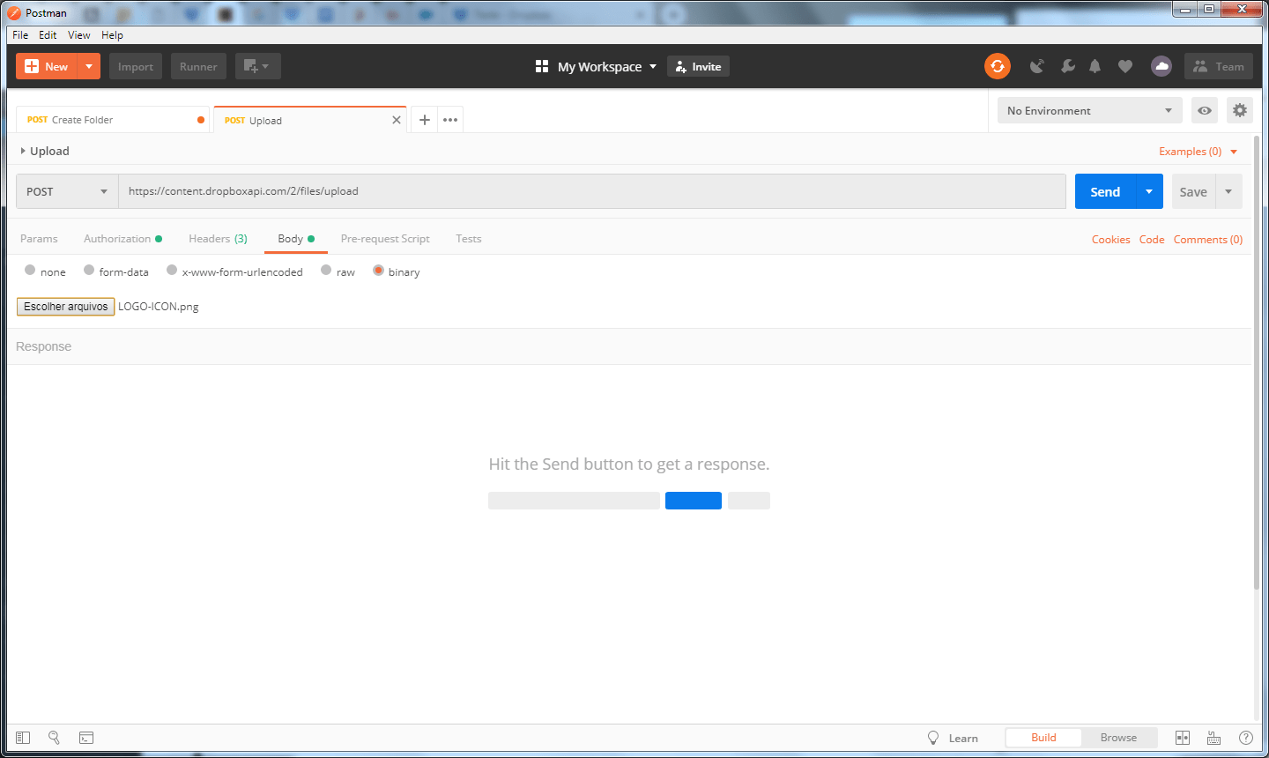The height and width of the screenshot is (758, 1269).
Task: Click the New button
Action: tap(47, 66)
